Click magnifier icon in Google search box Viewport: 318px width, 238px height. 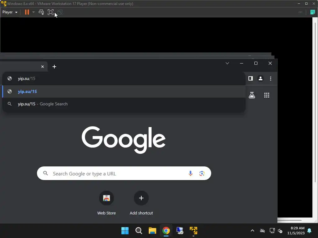[x=46, y=174]
